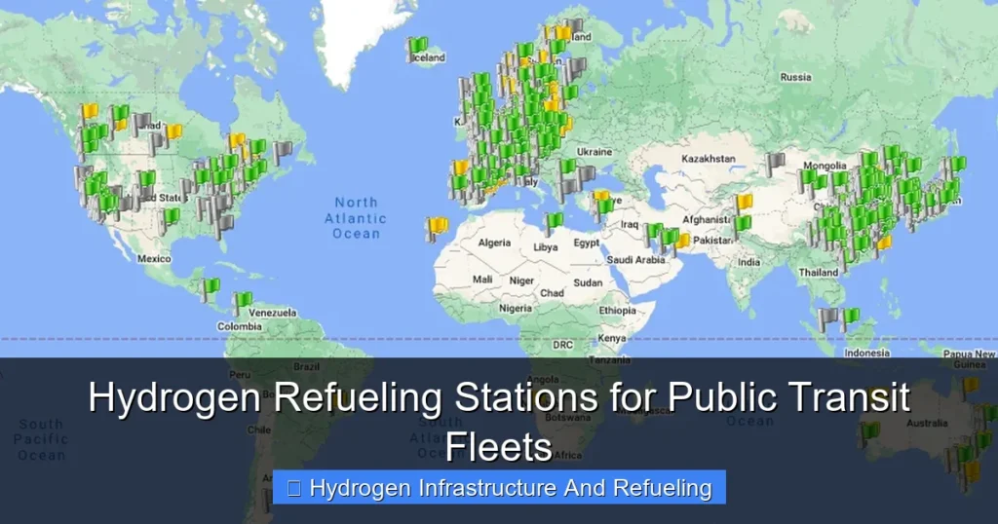Click the India map label
This screenshot has width=998, height=524.
click(x=748, y=262)
